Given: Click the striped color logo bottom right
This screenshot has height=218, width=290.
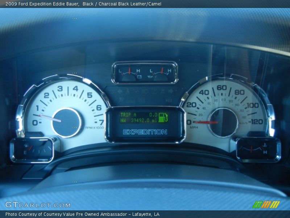Looking at the screenshot, I should point(266,205).
